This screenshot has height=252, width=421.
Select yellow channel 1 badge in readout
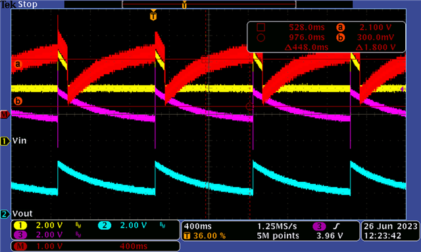coord(20,226)
